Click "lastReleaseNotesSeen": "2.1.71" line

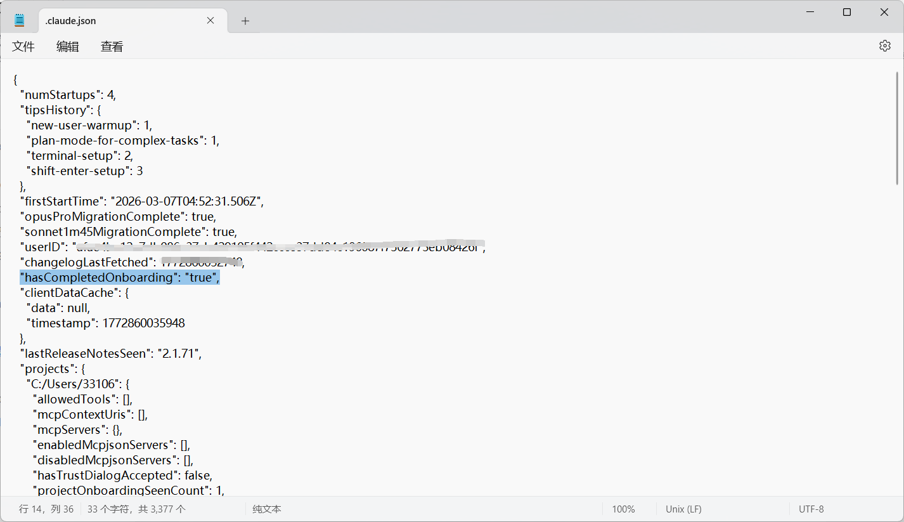[x=111, y=353]
